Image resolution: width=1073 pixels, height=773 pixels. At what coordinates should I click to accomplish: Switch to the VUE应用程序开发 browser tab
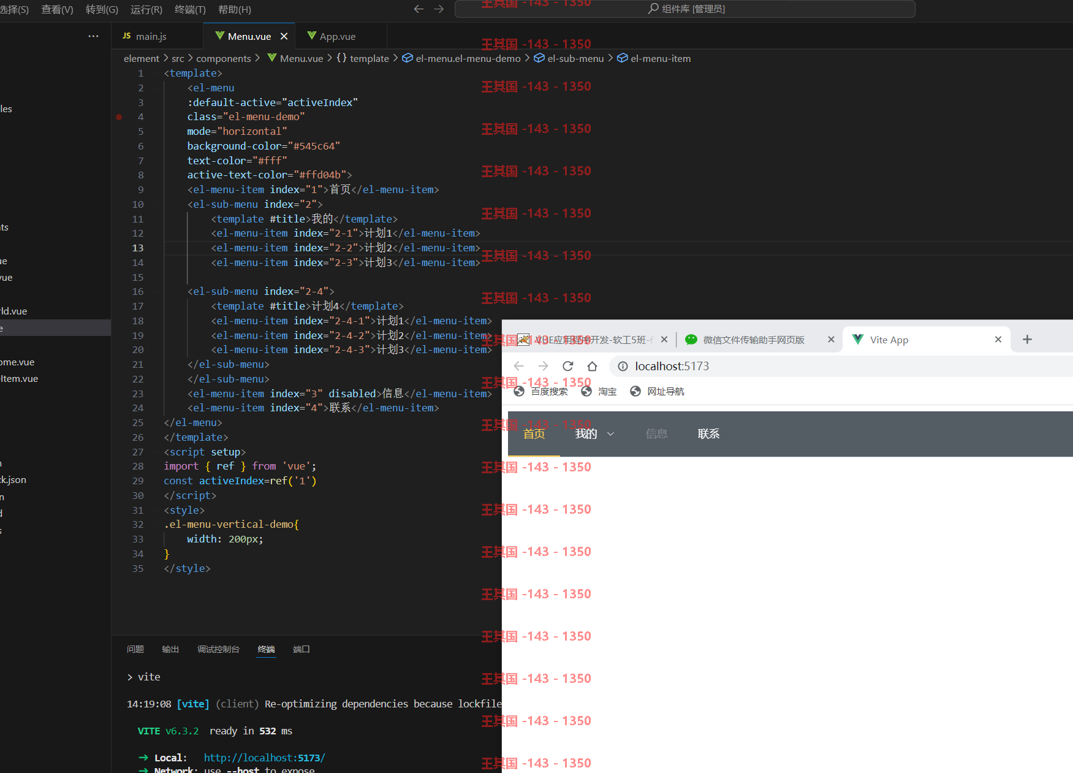[x=592, y=340]
